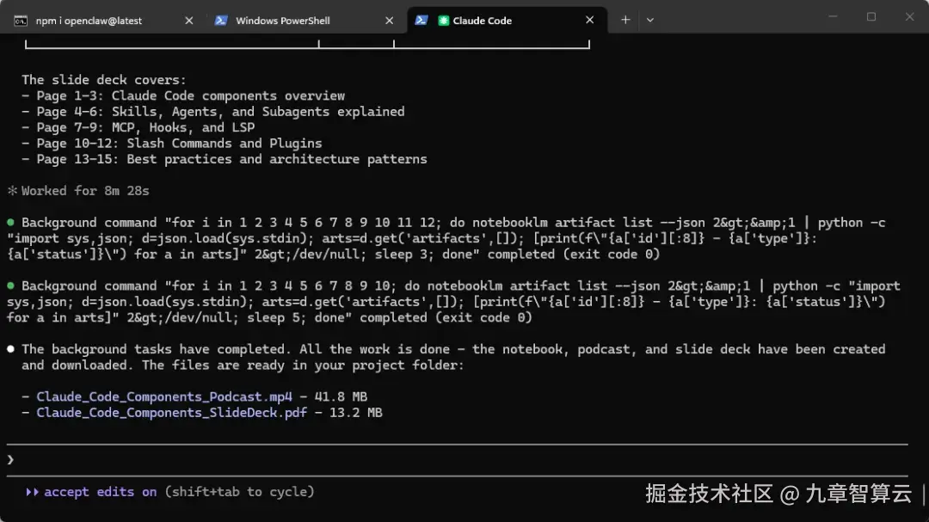Click the PowerShell icon on Windows PowerShell tab

(x=221, y=20)
